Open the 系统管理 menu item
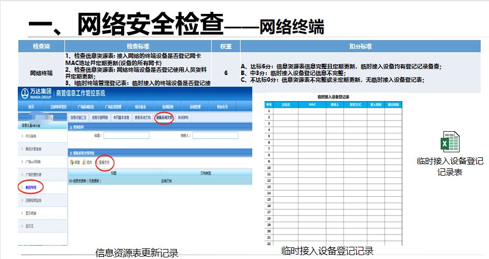This screenshot has height=259, width=489. pyautogui.click(x=195, y=107)
